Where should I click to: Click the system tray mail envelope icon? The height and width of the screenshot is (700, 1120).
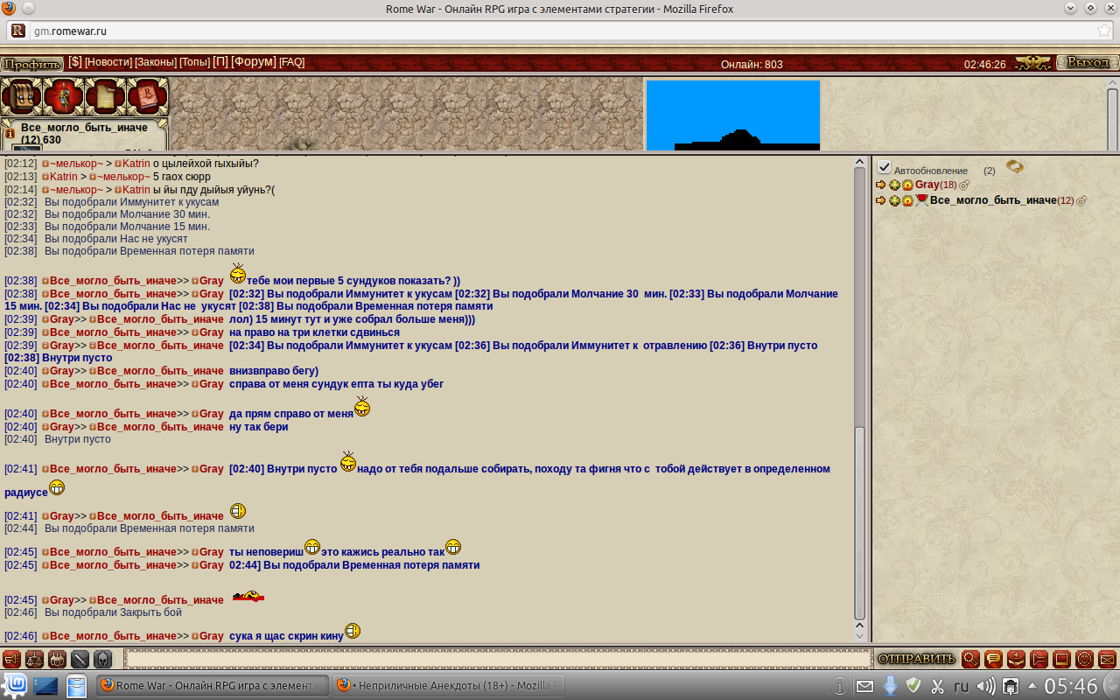pos(864,686)
